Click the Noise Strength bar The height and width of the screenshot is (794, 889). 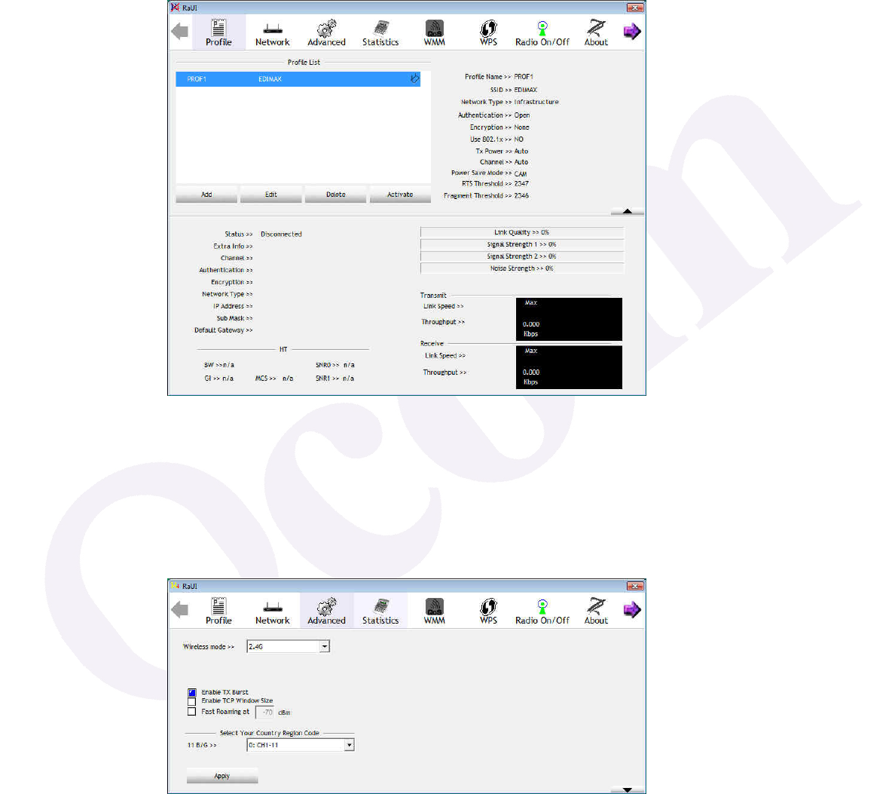click(522, 268)
